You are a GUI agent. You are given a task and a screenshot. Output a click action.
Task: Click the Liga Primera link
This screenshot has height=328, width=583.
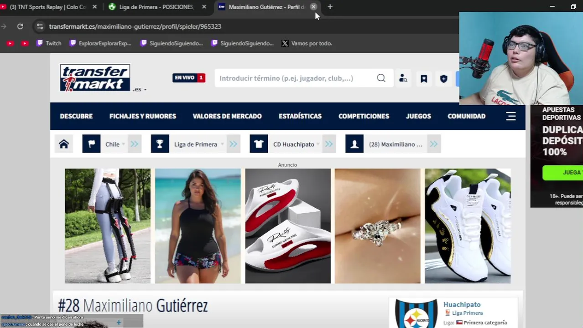click(467, 313)
